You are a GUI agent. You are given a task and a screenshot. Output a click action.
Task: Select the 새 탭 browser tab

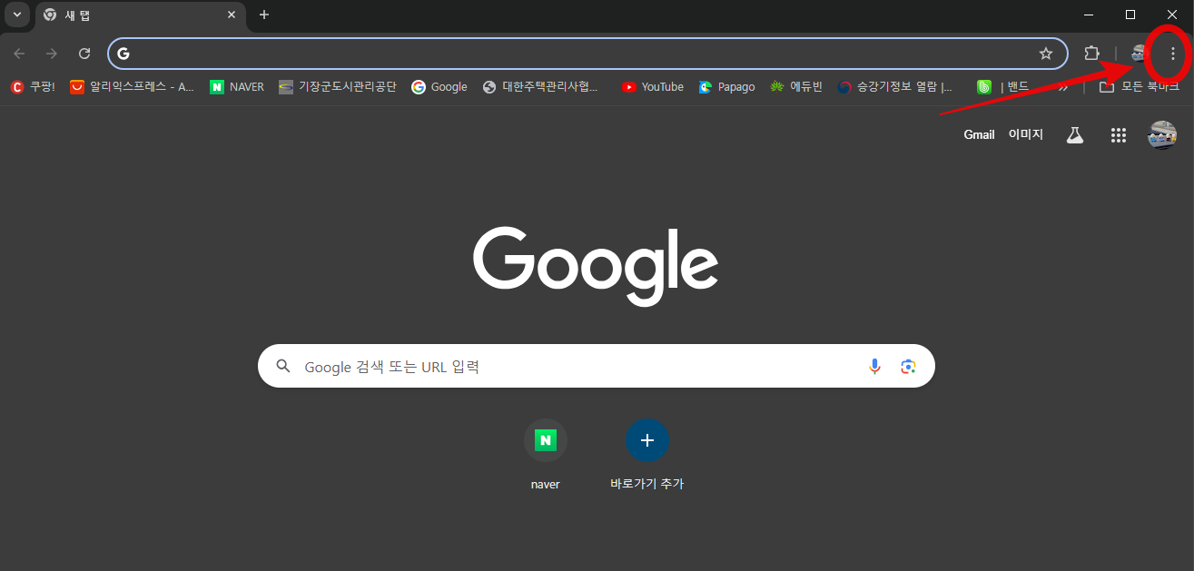[x=140, y=15]
